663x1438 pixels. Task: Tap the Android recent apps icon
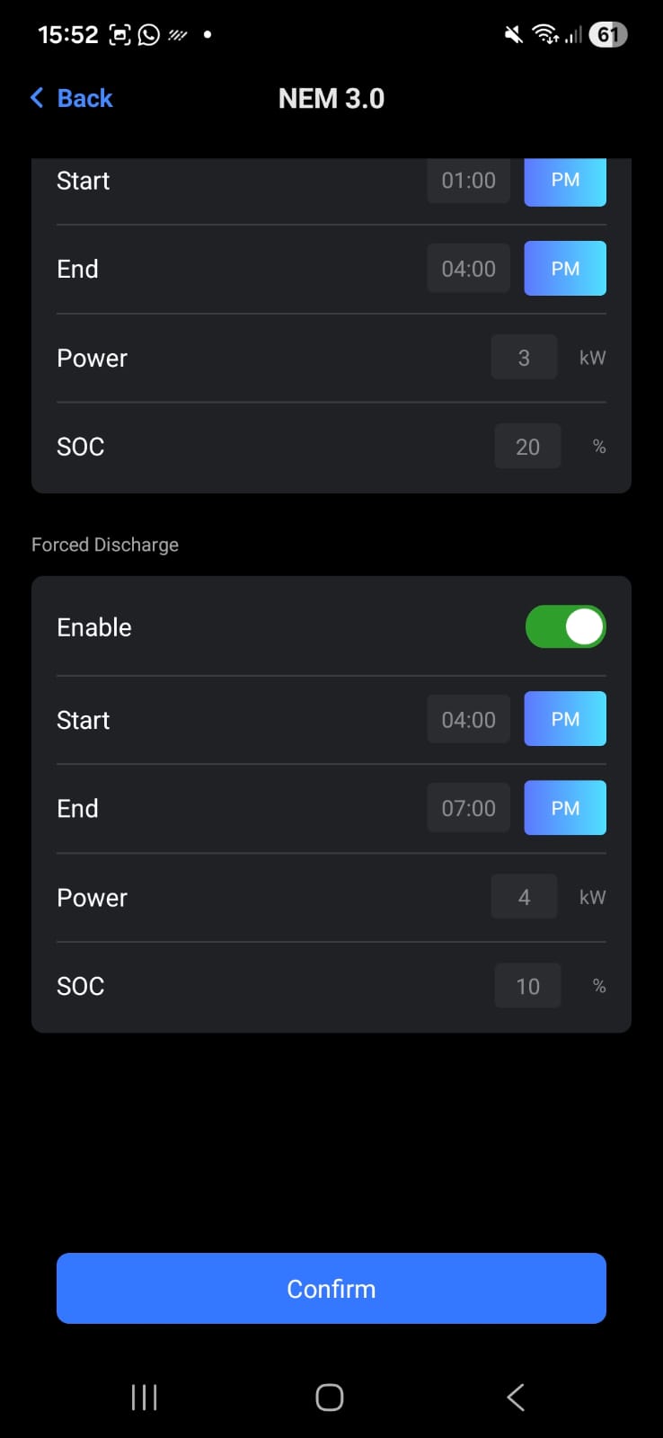click(x=144, y=1397)
